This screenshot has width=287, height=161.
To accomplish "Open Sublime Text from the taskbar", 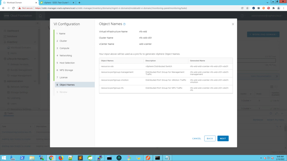I will tap(80, 158).
